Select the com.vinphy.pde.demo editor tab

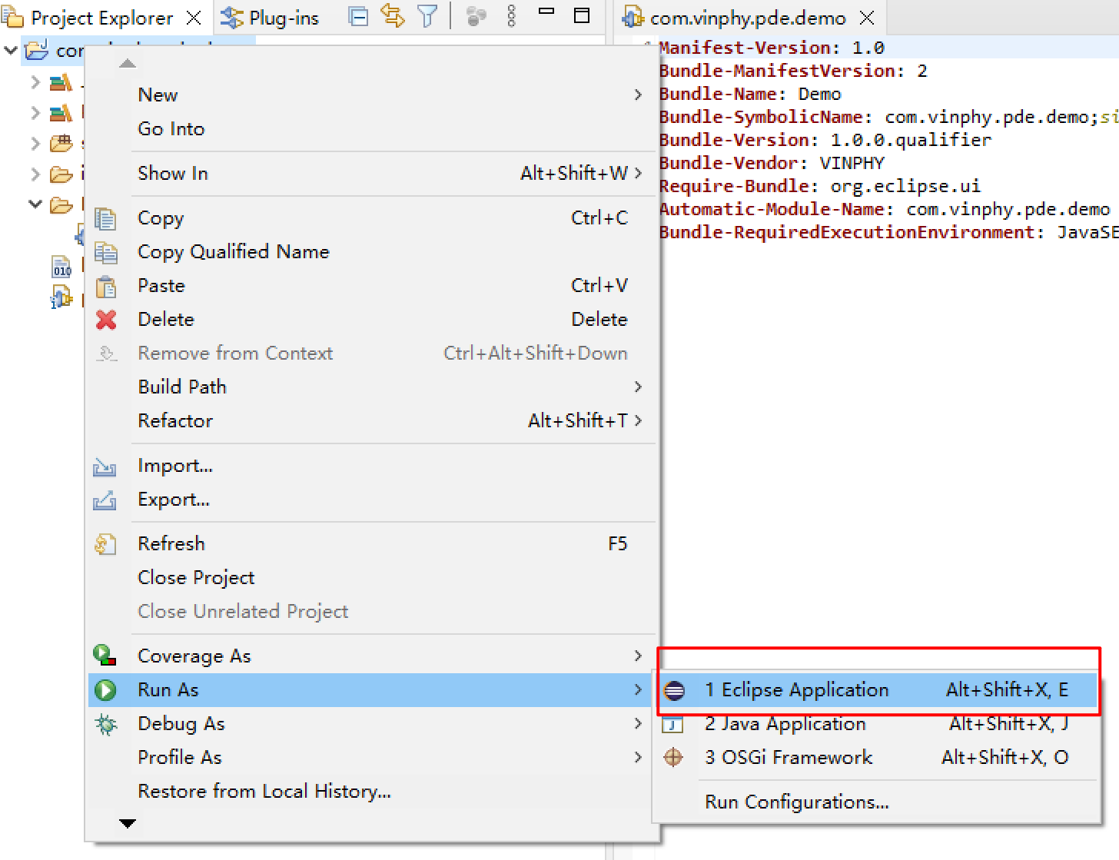pyautogui.click(x=734, y=18)
